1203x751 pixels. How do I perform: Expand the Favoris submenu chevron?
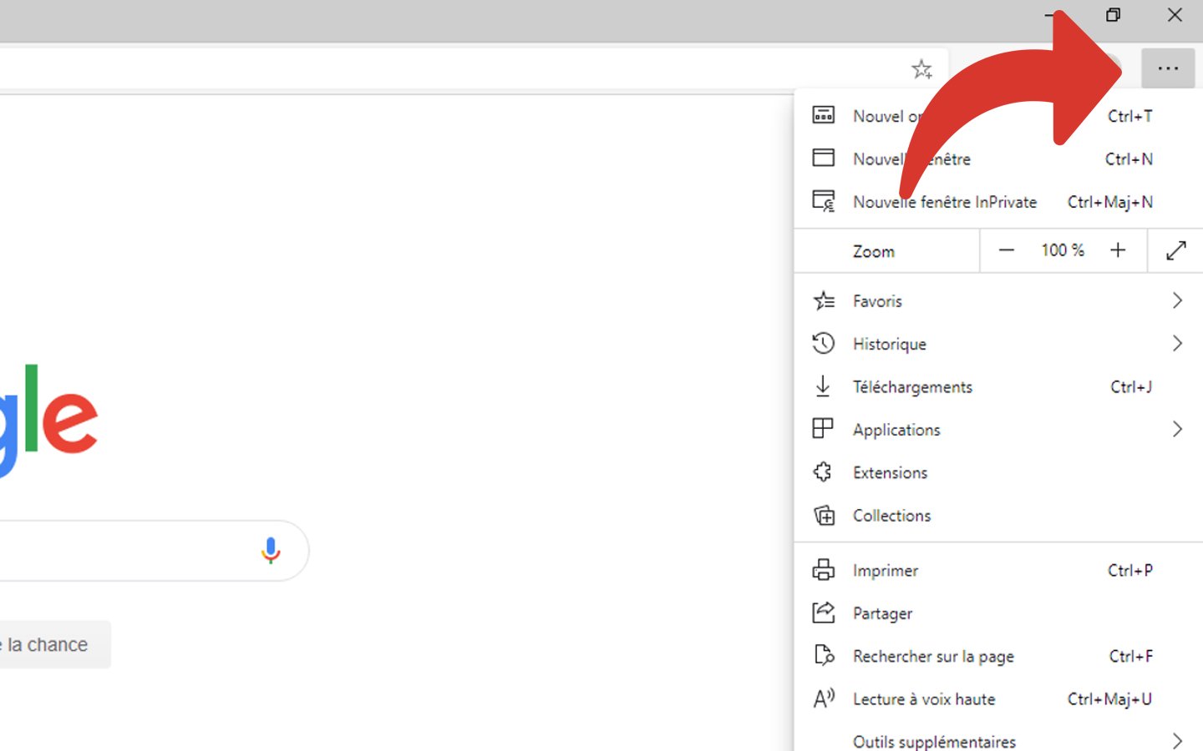[1177, 300]
